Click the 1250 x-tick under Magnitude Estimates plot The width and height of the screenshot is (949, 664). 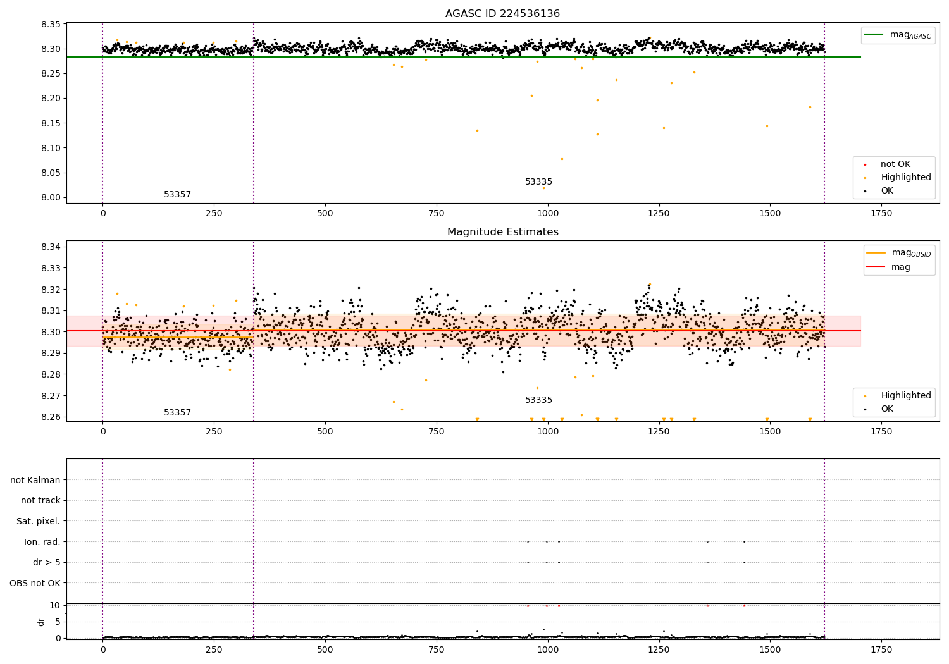(659, 432)
